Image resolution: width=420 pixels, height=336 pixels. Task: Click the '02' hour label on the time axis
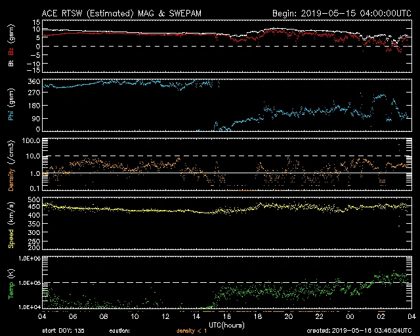pyautogui.click(x=381, y=317)
